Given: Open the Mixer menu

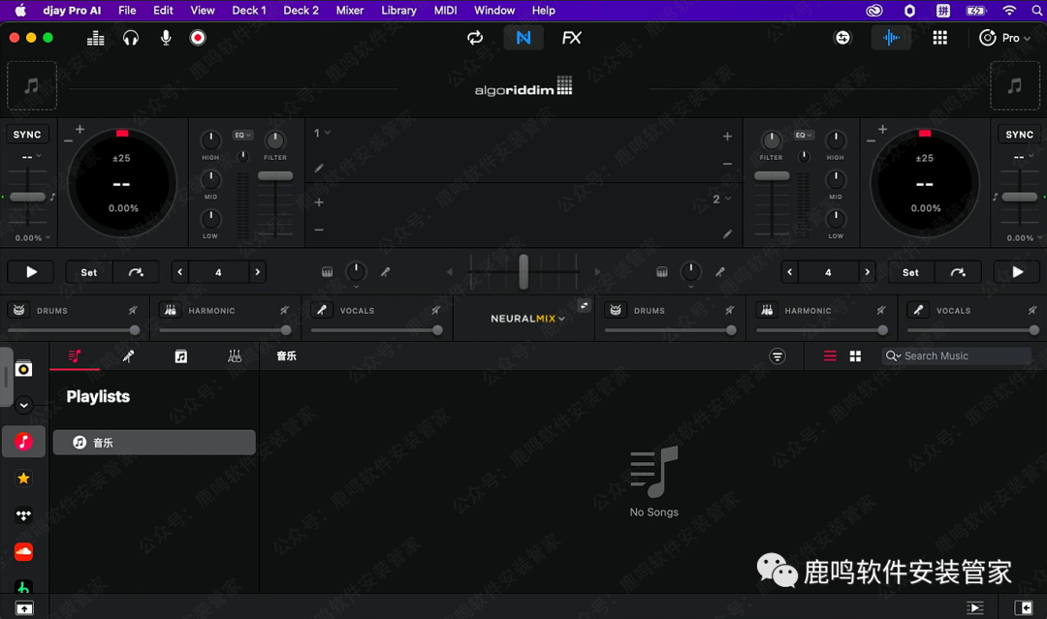Looking at the screenshot, I should [349, 11].
